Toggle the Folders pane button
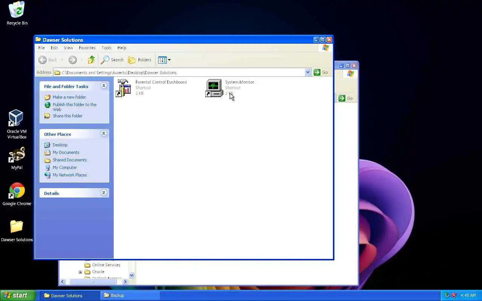 [140, 60]
